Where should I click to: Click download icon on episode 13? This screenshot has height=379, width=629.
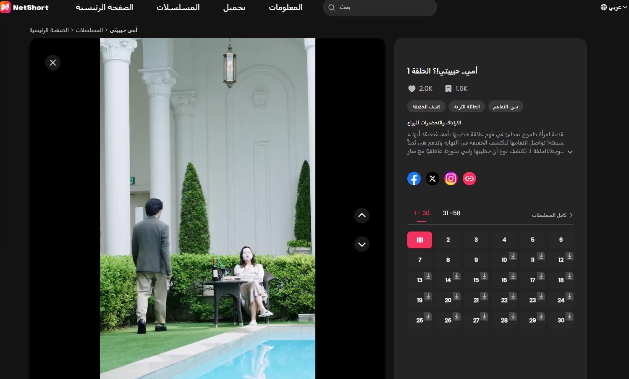click(x=428, y=276)
